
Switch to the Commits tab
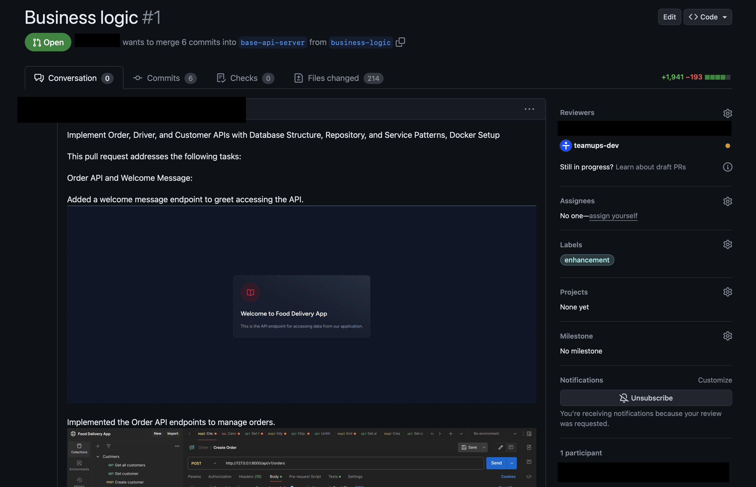(164, 78)
